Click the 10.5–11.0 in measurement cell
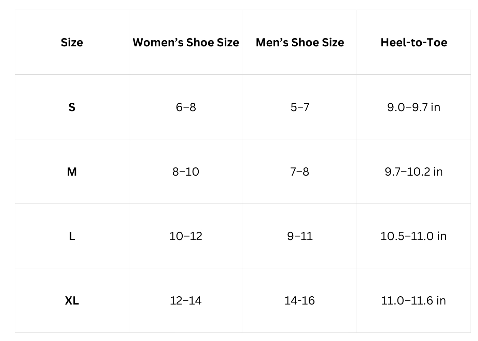478x341 pixels. pyautogui.click(x=414, y=236)
